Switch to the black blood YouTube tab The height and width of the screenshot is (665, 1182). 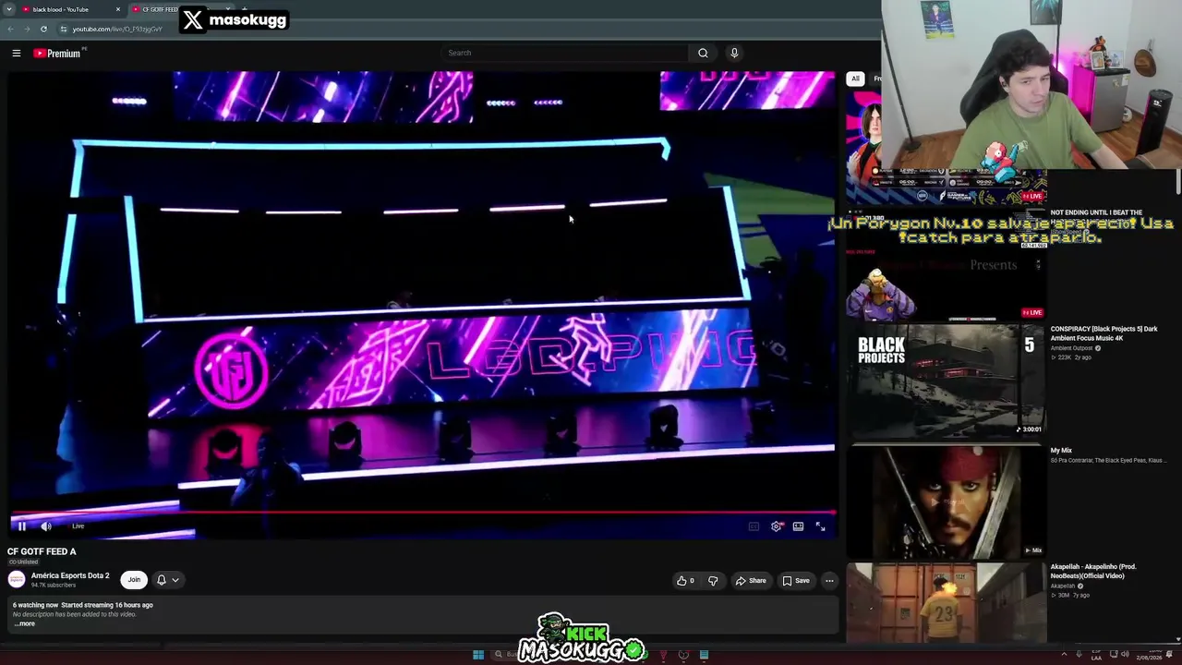click(x=65, y=9)
